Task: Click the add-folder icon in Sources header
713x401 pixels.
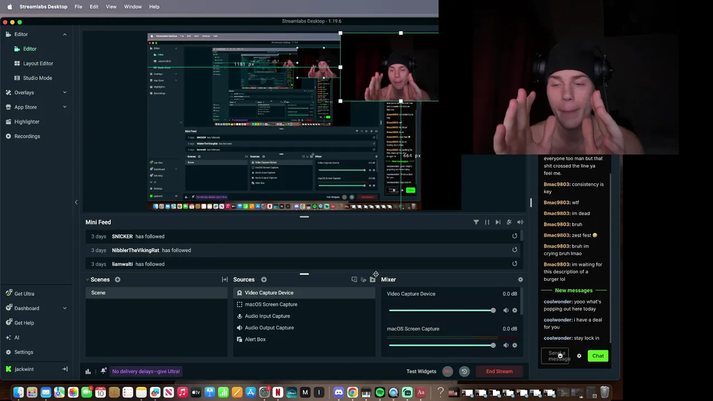Action: (x=373, y=280)
